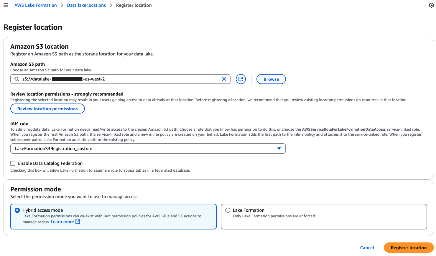Screen dimensions: 436x256
Task: Click the search magnifier in S3 path
Action: 17,79
